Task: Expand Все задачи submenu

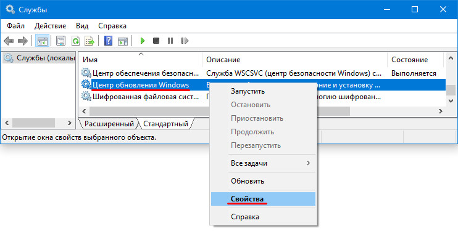Action: tap(264, 163)
